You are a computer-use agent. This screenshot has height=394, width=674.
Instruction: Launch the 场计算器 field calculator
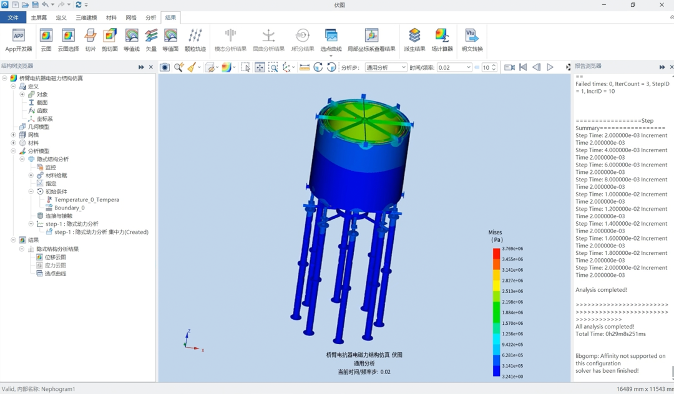pos(442,40)
